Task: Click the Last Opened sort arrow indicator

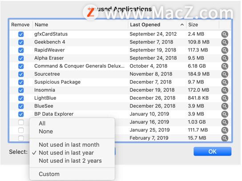Action: click(182, 25)
